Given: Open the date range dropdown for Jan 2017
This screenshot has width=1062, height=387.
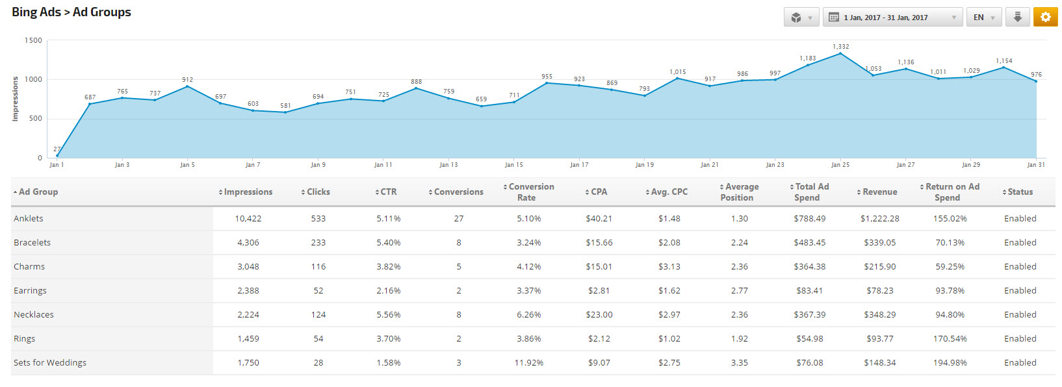Looking at the screenshot, I should [893, 18].
